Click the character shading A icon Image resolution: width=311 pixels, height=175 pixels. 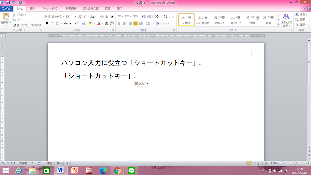(x=106, y=23)
